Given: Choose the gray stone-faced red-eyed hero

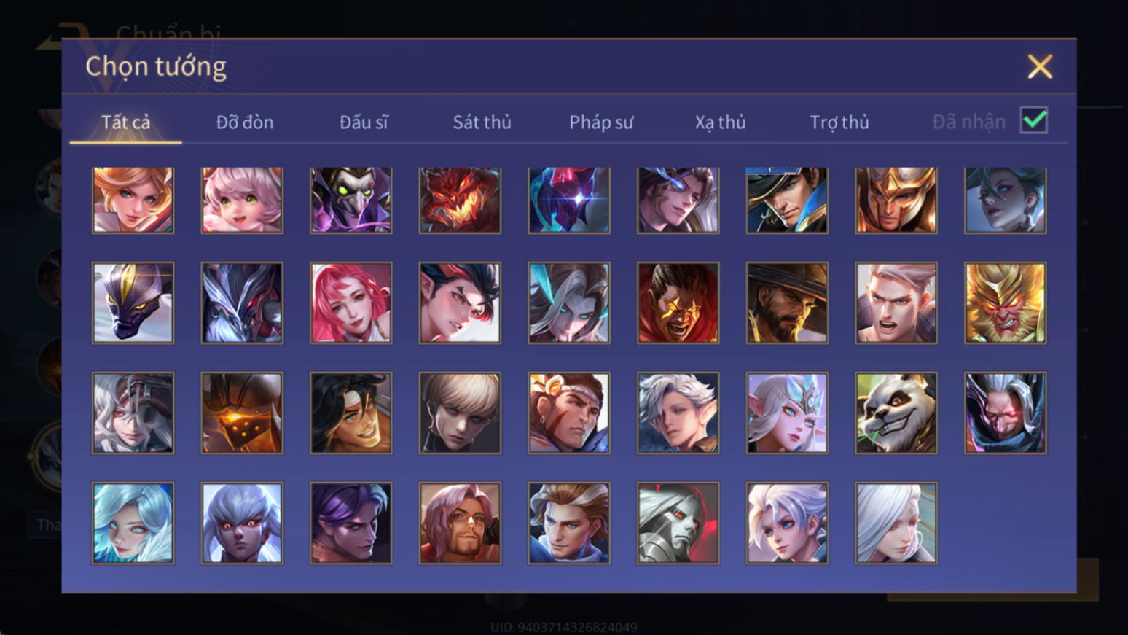Looking at the screenshot, I should (x=678, y=523).
